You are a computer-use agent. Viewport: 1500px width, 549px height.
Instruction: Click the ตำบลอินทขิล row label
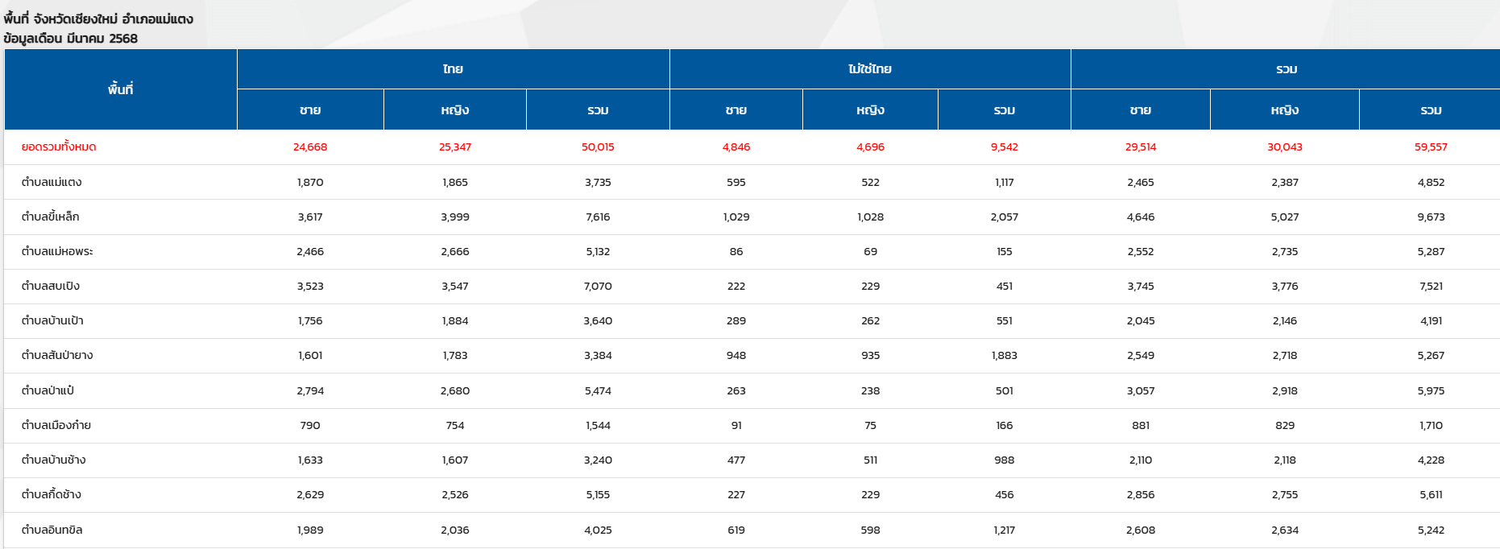click(x=52, y=530)
